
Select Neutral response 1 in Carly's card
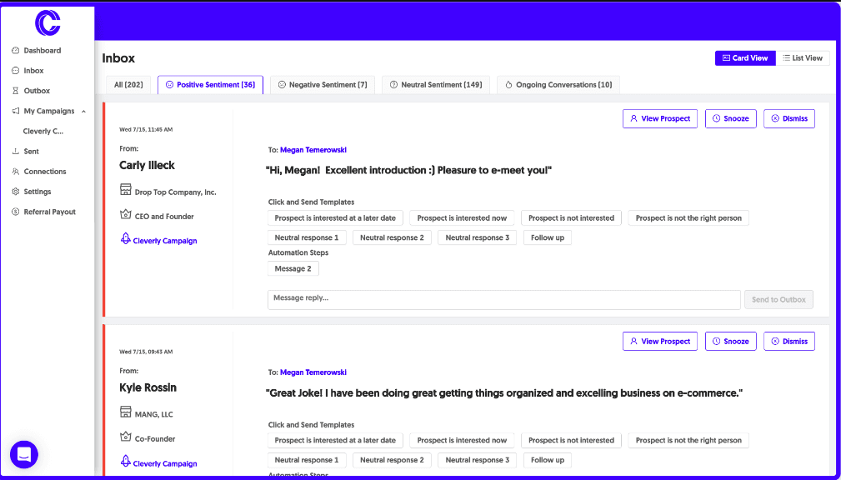tap(307, 237)
